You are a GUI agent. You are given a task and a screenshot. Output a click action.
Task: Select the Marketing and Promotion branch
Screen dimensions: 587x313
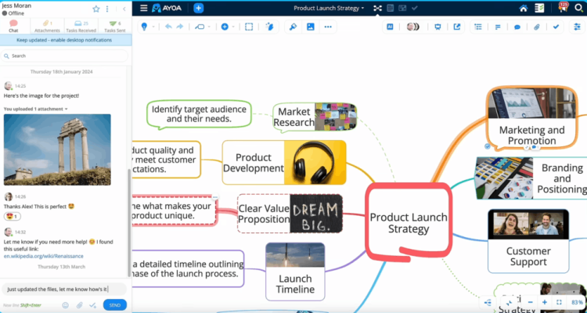(531, 117)
